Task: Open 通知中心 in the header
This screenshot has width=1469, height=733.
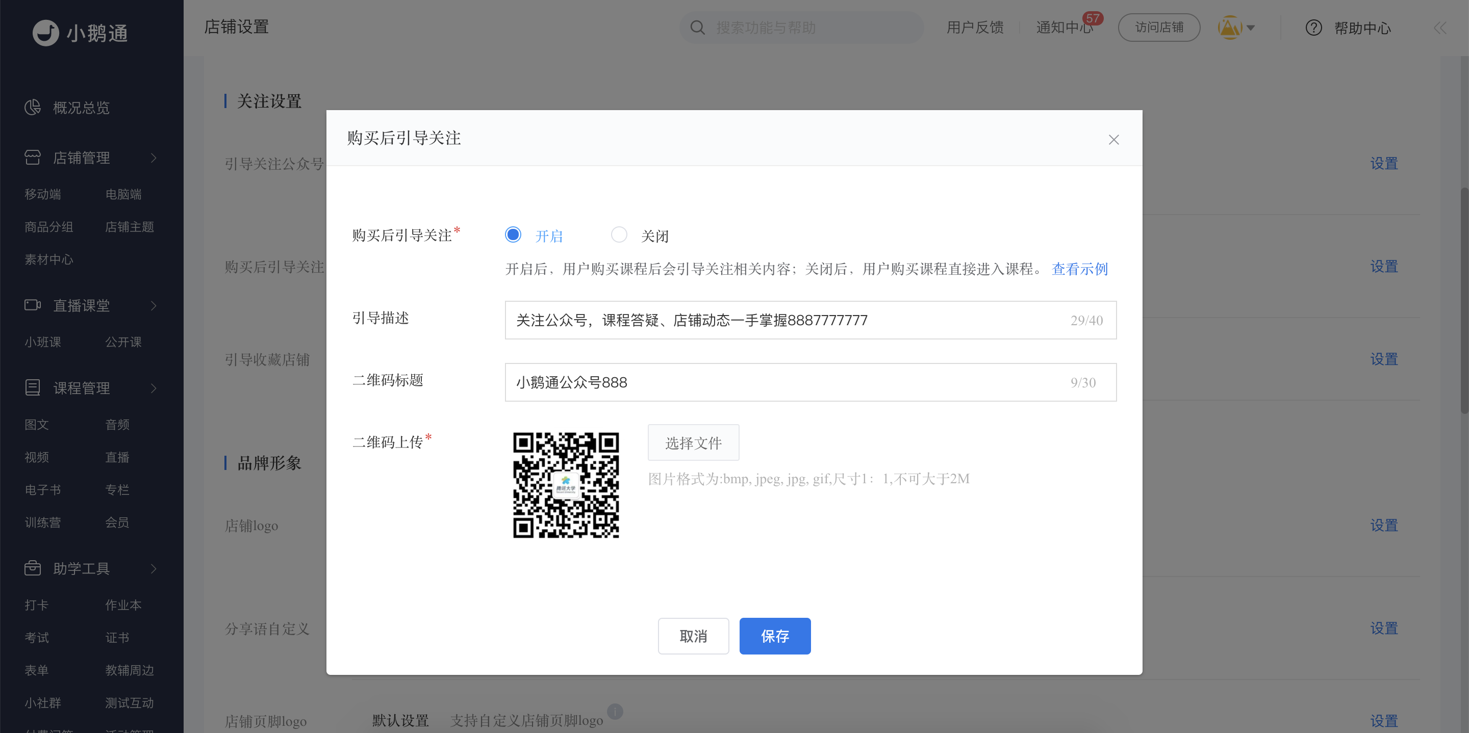Action: [1064, 28]
